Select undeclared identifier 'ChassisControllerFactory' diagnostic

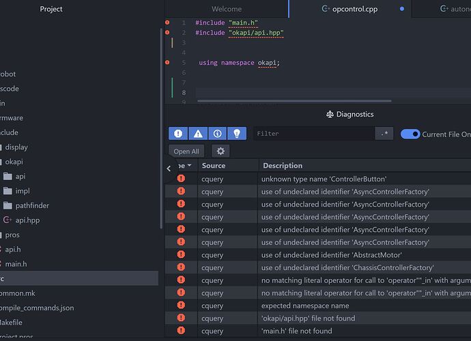pos(347,268)
